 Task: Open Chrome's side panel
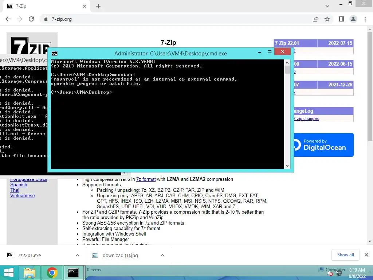click(x=342, y=19)
